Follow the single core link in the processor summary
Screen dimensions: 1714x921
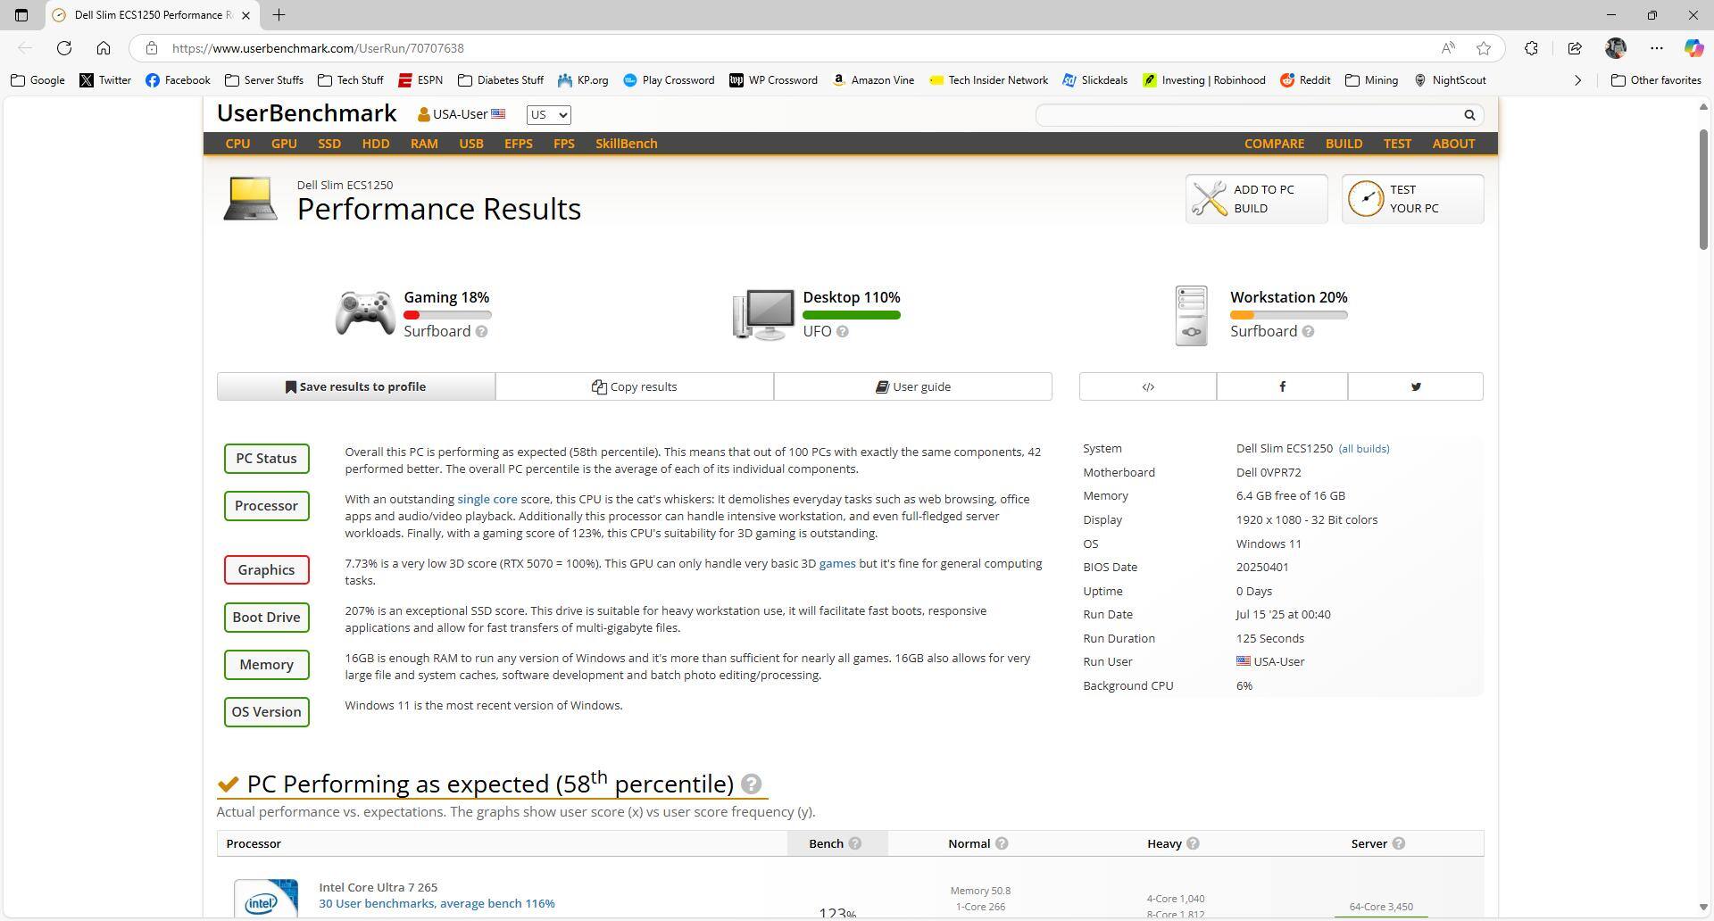pyautogui.click(x=487, y=499)
